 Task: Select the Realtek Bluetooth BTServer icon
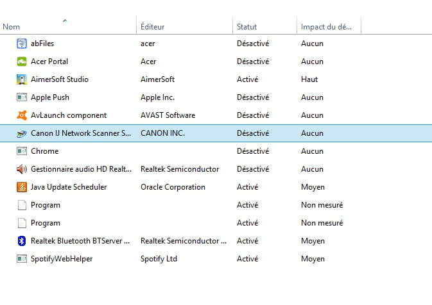[x=22, y=241]
